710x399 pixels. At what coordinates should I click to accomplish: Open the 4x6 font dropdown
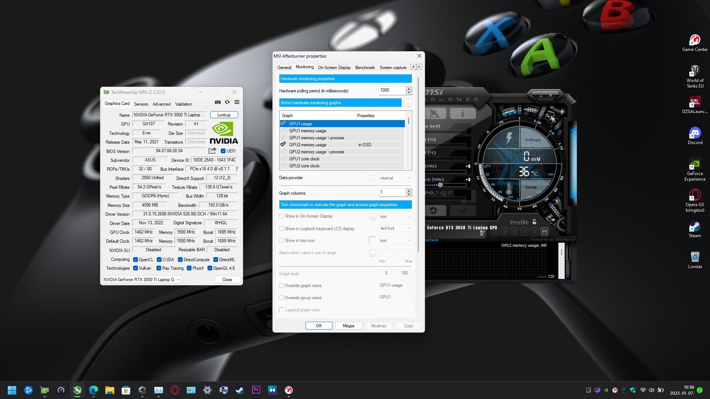click(x=395, y=228)
